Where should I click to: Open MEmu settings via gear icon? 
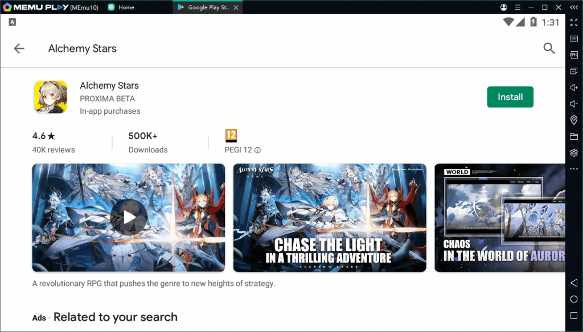click(x=574, y=152)
